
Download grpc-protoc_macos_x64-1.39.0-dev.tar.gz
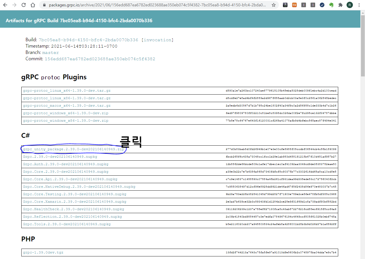(x=67, y=106)
